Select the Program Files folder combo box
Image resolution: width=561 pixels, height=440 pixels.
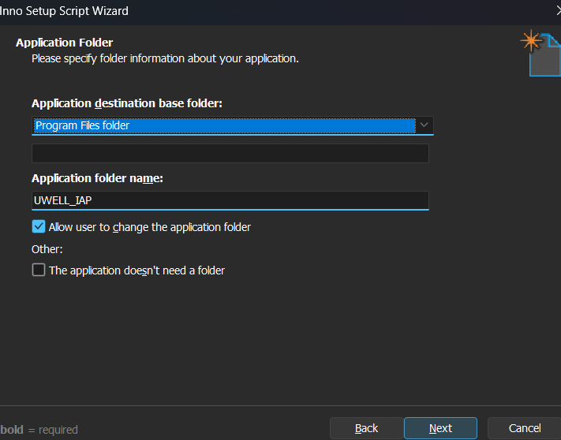click(x=233, y=125)
